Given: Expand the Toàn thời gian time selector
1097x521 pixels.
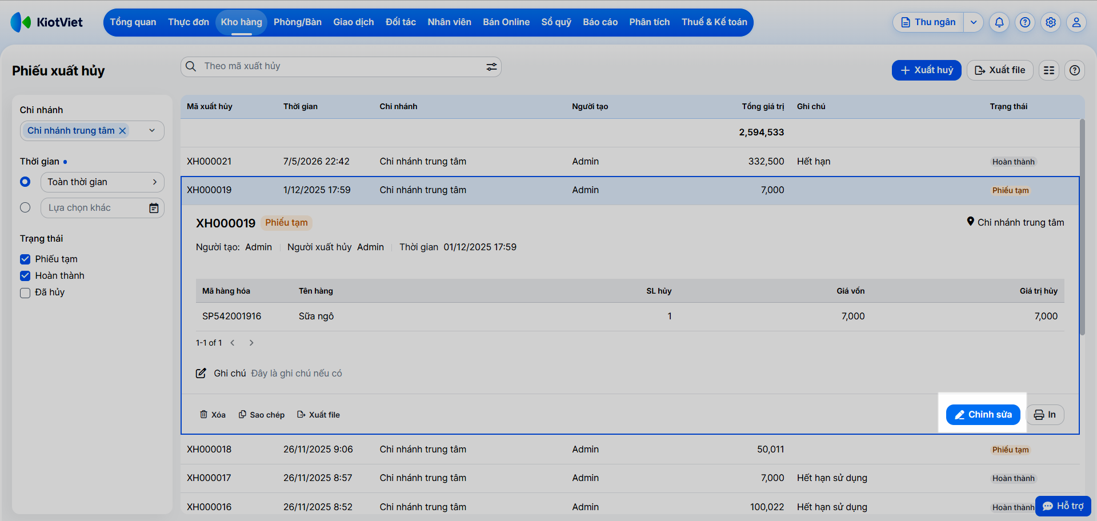Looking at the screenshot, I should (102, 182).
